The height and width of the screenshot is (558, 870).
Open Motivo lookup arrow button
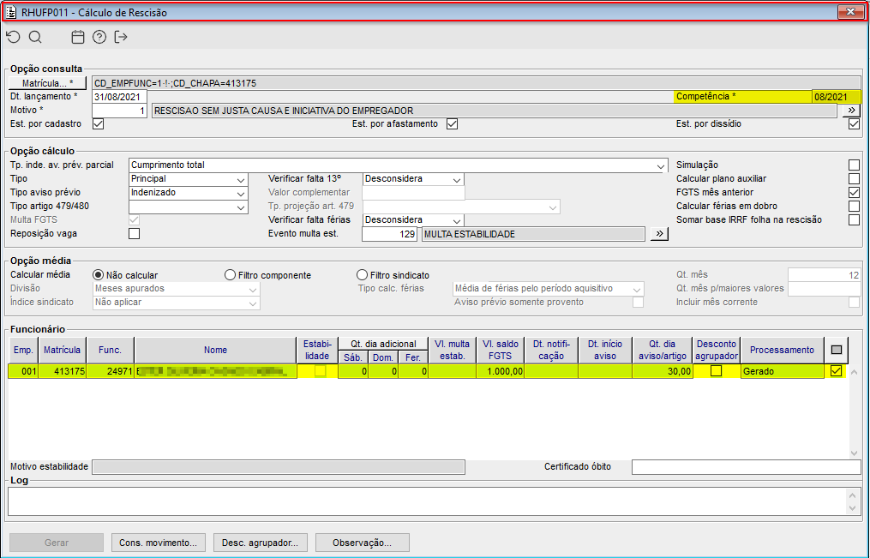pos(852,111)
